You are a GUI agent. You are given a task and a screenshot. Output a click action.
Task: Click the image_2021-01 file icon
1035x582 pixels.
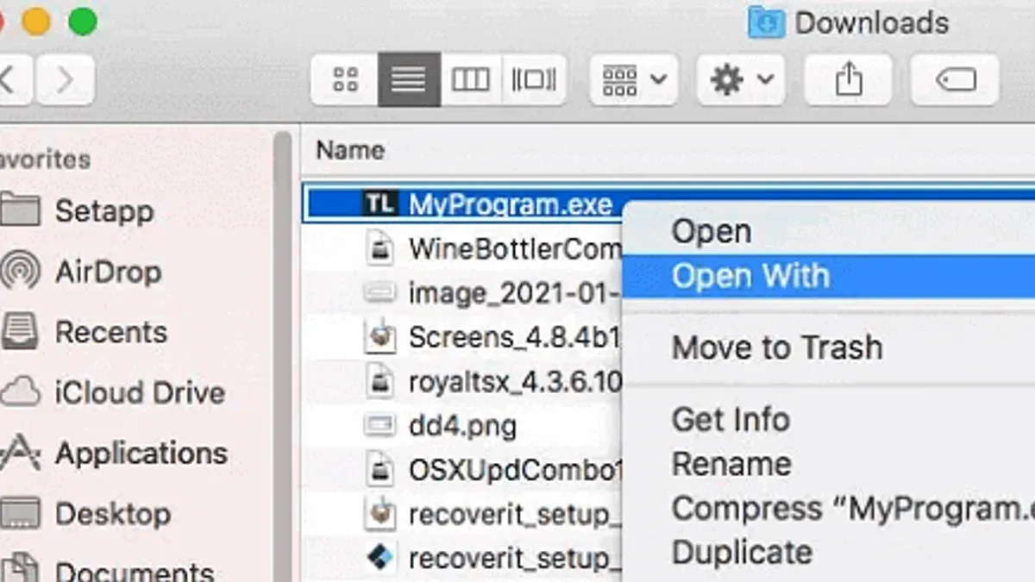[379, 293]
